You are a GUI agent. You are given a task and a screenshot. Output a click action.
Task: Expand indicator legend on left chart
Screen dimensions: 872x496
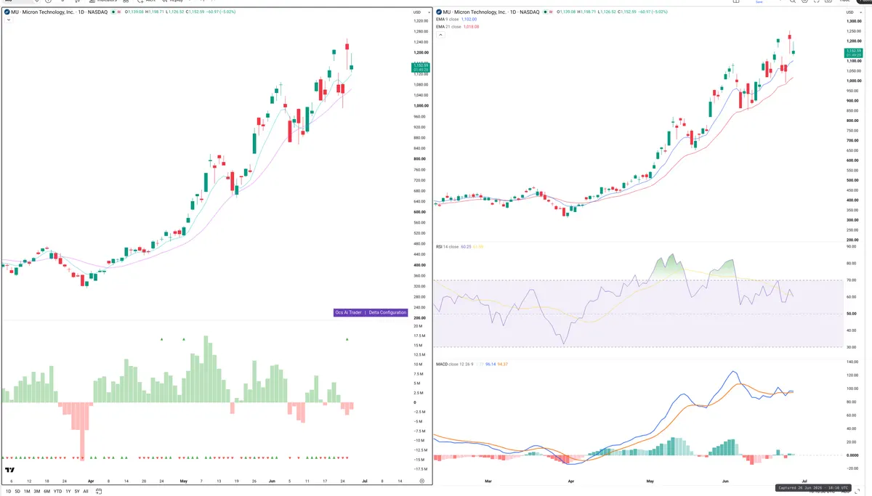click(9, 20)
